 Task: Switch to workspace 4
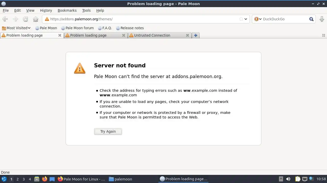coord(30,179)
